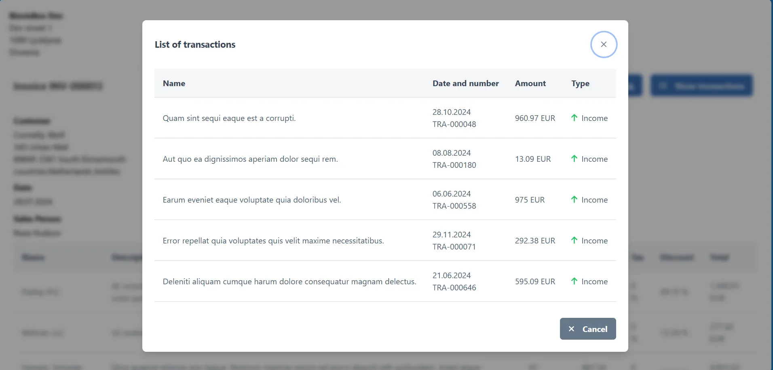Viewport: 773px width, 370px height.
Task: Sort by the Amount column header
Action: (x=530, y=83)
